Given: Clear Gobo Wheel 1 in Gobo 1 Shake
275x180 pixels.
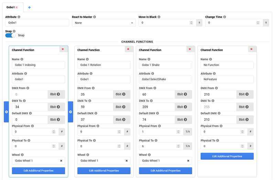Looking at the screenshot, I should point(188,160).
